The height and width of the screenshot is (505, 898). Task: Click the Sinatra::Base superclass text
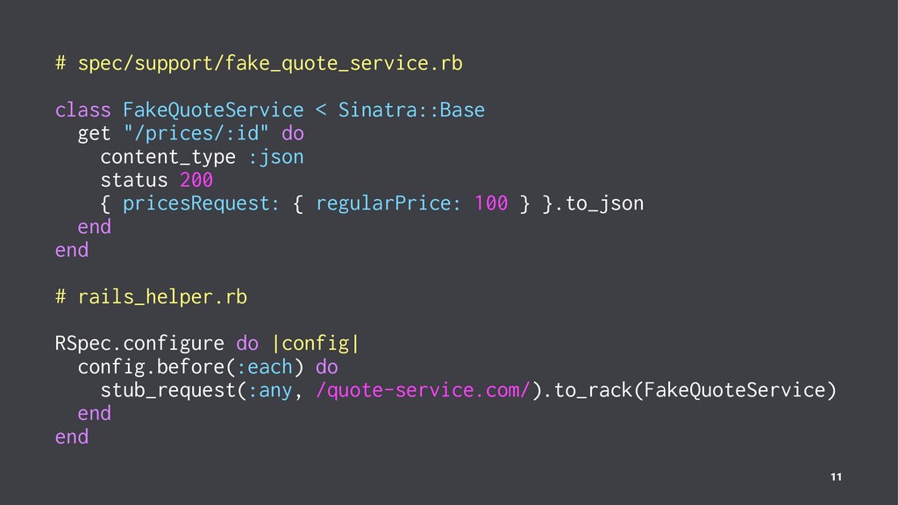point(411,110)
